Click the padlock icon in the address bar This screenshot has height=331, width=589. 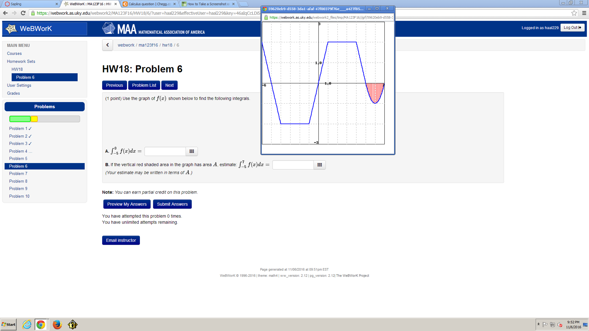(x=33, y=13)
